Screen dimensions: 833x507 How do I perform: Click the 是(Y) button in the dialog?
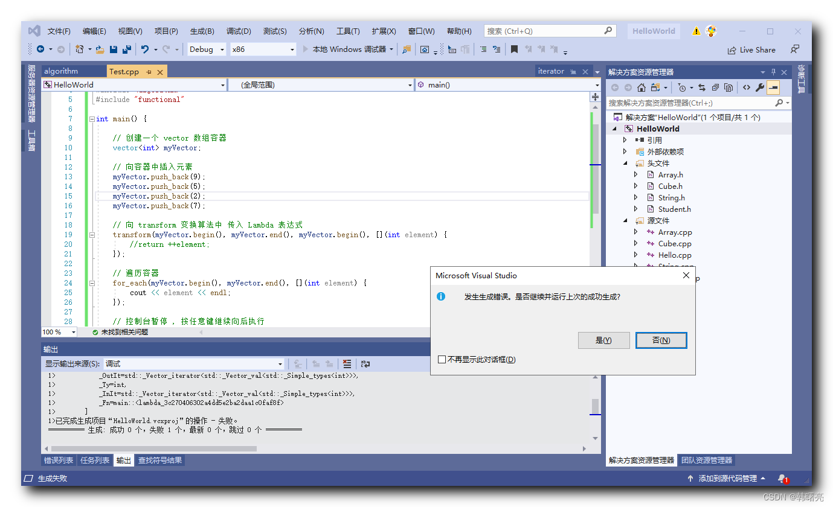pyautogui.click(x=603, y=340)
